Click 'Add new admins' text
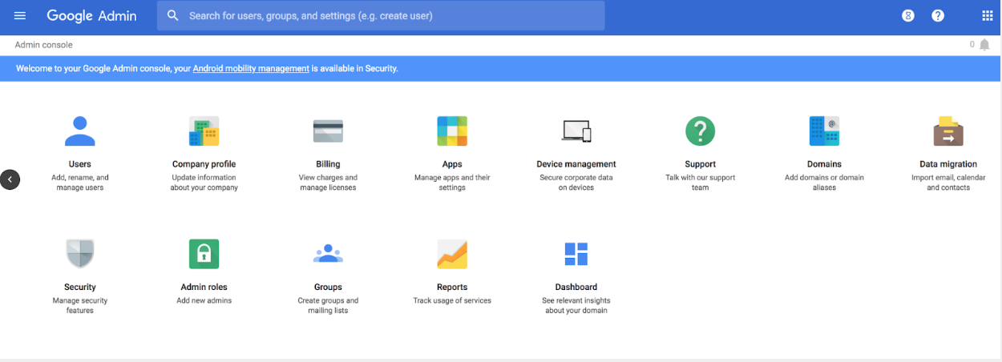The image size is (1002, 362). (204, 300)
